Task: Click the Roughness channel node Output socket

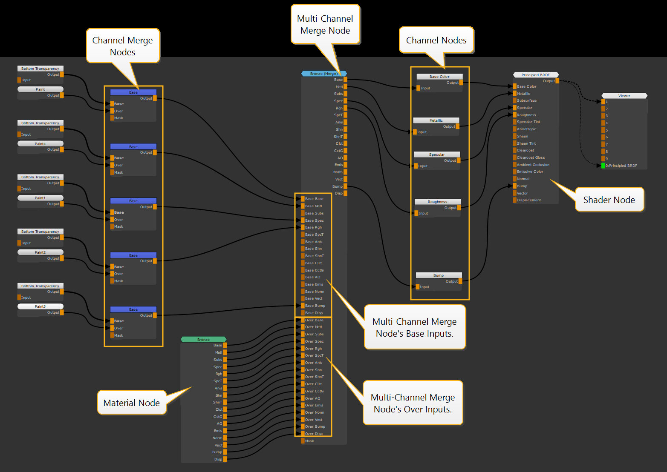Action: 459,208
